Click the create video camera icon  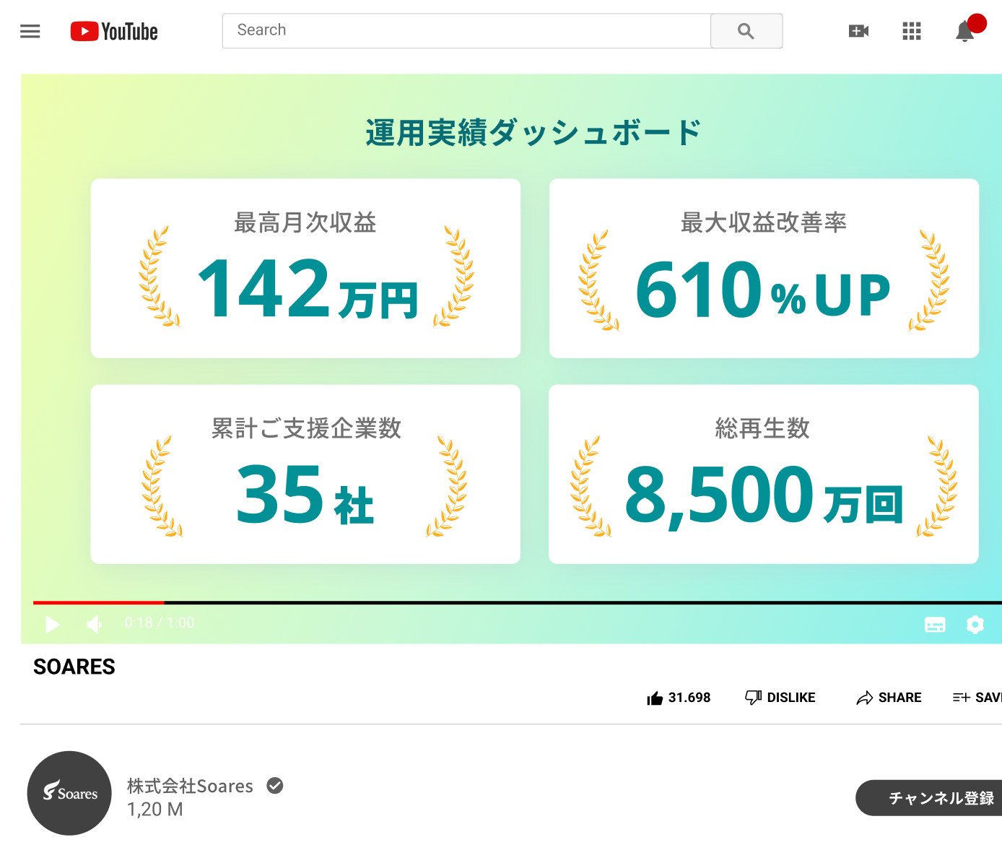(858, 31)
